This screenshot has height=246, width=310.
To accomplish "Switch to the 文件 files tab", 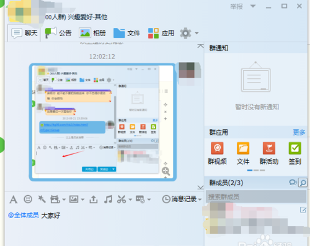I will 126,33.
